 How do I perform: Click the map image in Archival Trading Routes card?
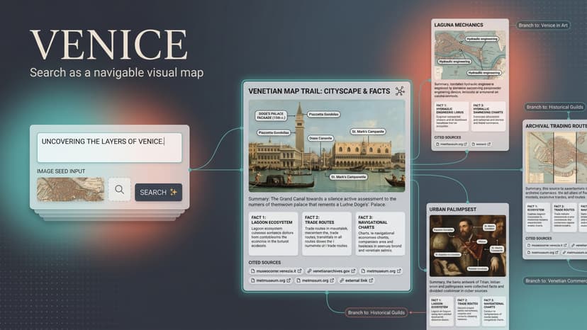coord(557,157)
